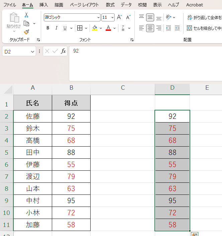Image resolution: width=222 pixels, height=236 pixels.
Task: Increase font size with larger A icon
Action: point(119,17)
